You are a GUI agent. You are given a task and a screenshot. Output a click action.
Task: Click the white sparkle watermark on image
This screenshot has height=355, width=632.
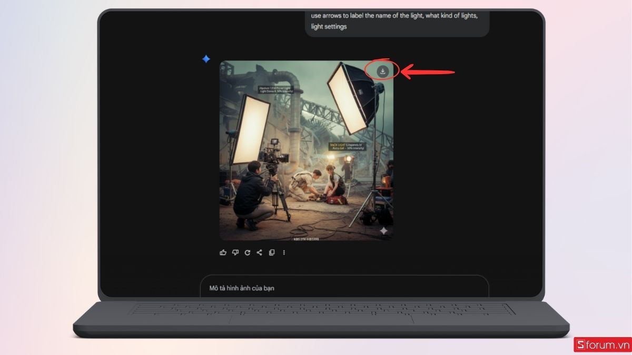pyautogui.click(x=384, y=231)
